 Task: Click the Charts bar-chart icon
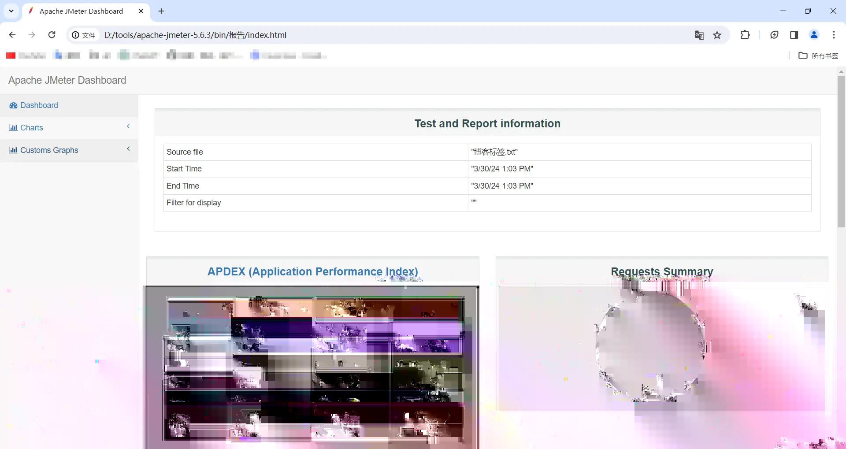pos(13,128)
